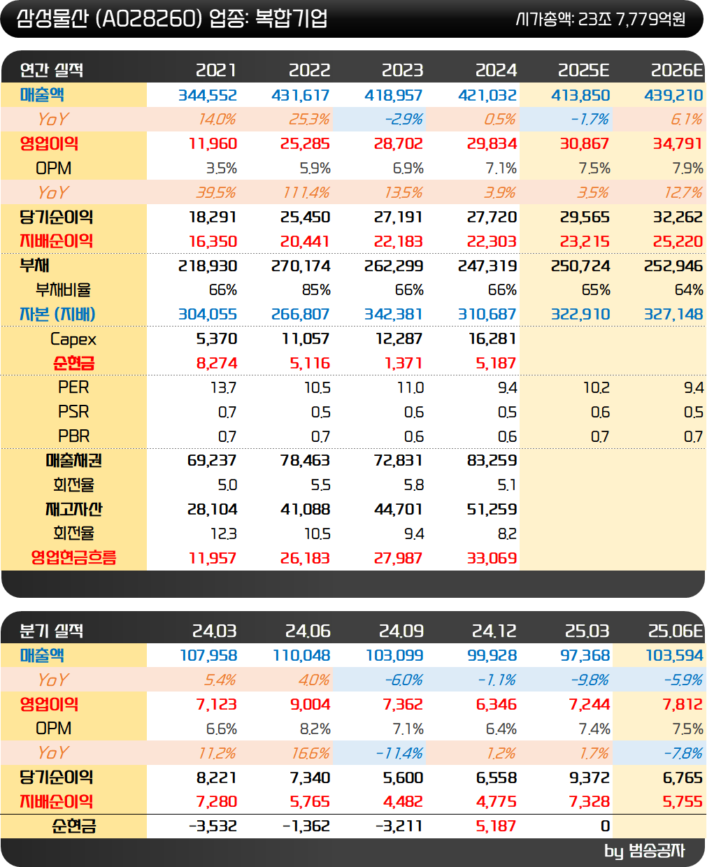Click the by 범송공자 credit text
Viewport: 707px width, 867px height.
coord(644,851)
